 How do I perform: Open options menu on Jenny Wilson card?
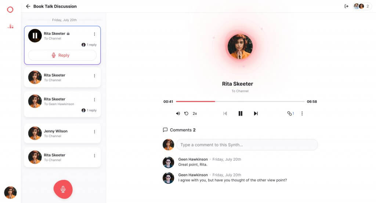click(x=94, y=132)
